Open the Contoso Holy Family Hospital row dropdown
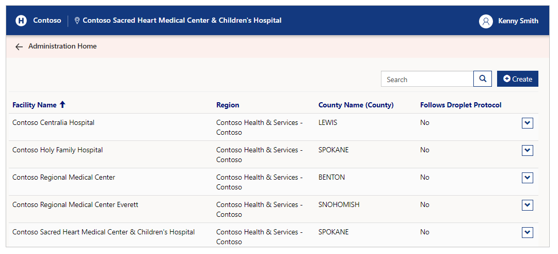558x254 pixels. click(x=528, y=150)
